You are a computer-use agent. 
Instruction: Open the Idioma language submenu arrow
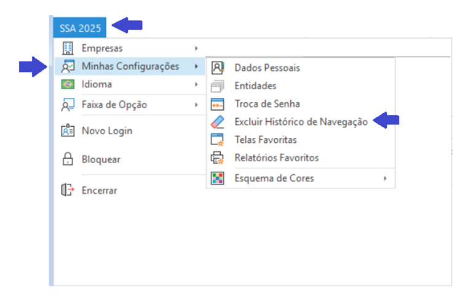point(196,84)
